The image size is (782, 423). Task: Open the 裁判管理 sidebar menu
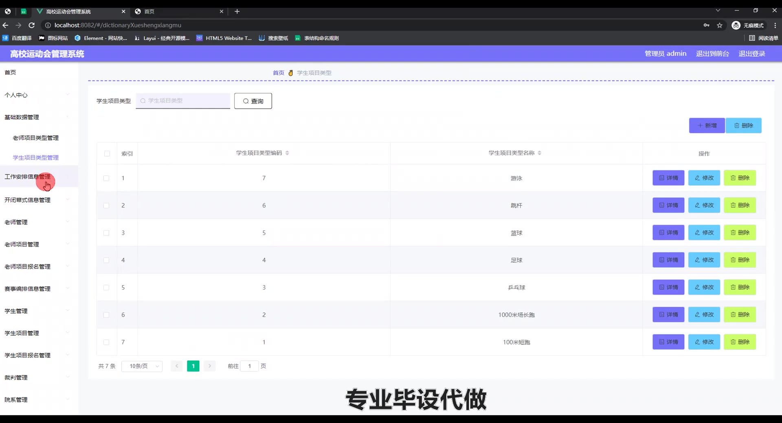[x=39, y=377]
